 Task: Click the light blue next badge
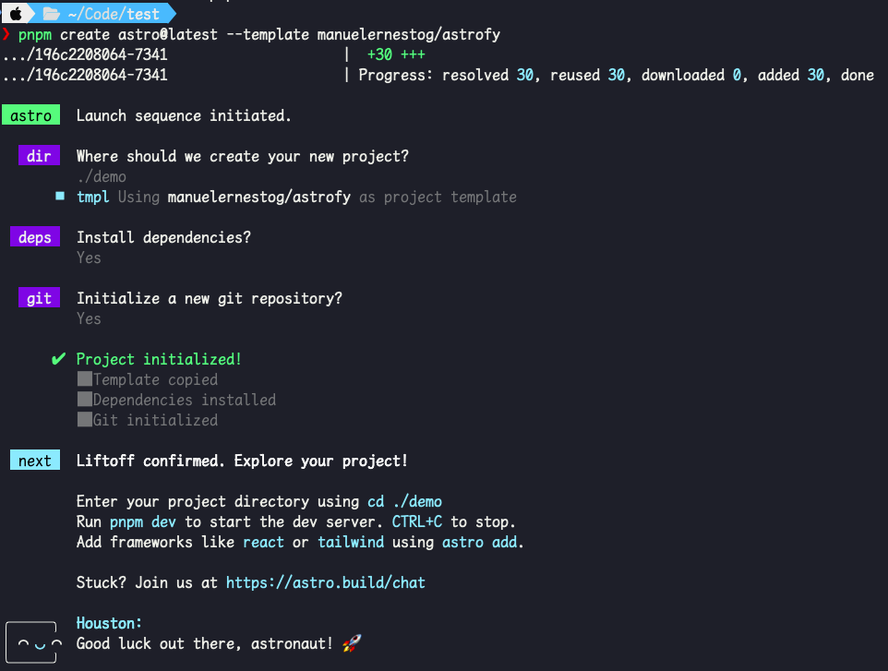click(35, 461)
